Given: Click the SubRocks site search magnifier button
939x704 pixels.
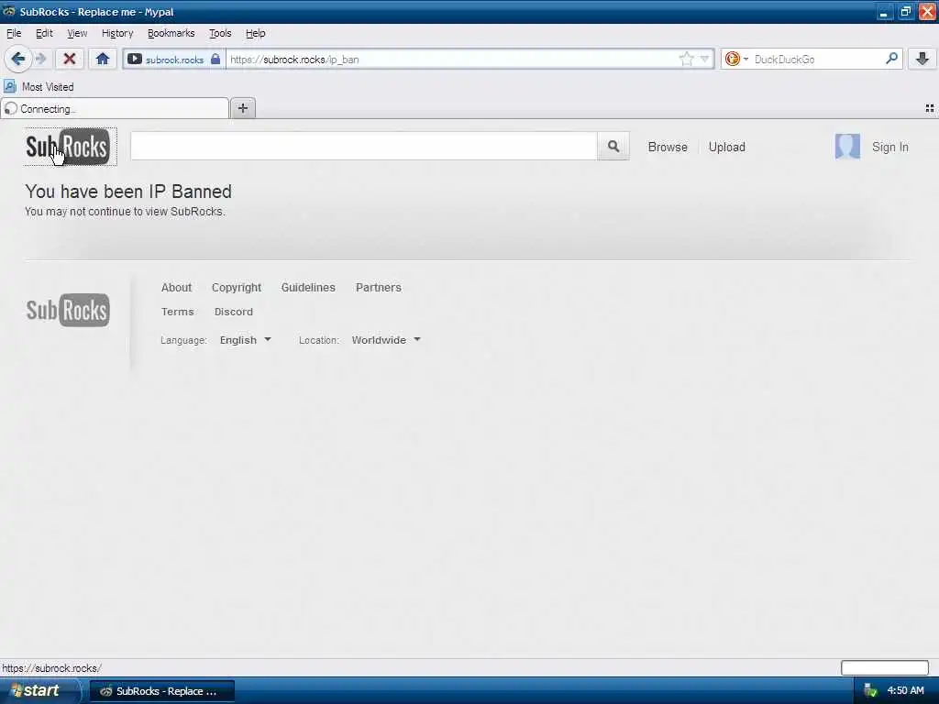Looking at the screenshot, I should click(613, 146).
